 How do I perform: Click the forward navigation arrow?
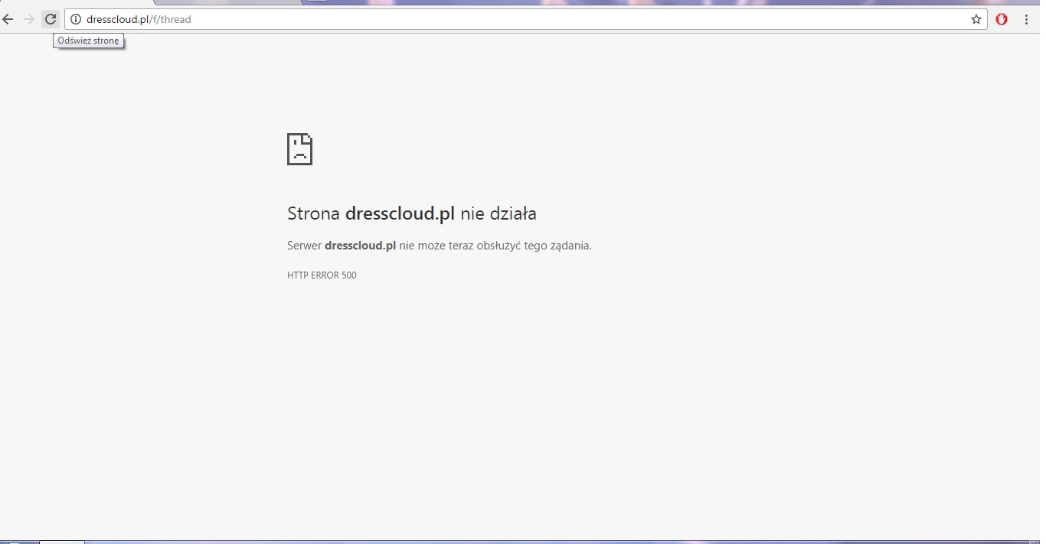(x=31, y=19)
